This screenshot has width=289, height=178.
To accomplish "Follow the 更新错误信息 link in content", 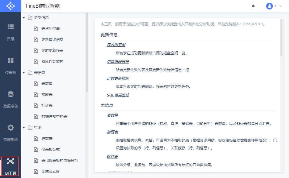I will pos(118,62).
